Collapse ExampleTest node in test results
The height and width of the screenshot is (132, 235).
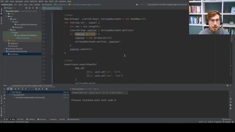click(x=10, y=95)
